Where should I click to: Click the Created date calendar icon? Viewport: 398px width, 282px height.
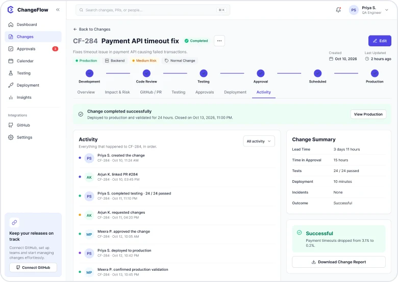coord(331,59)
